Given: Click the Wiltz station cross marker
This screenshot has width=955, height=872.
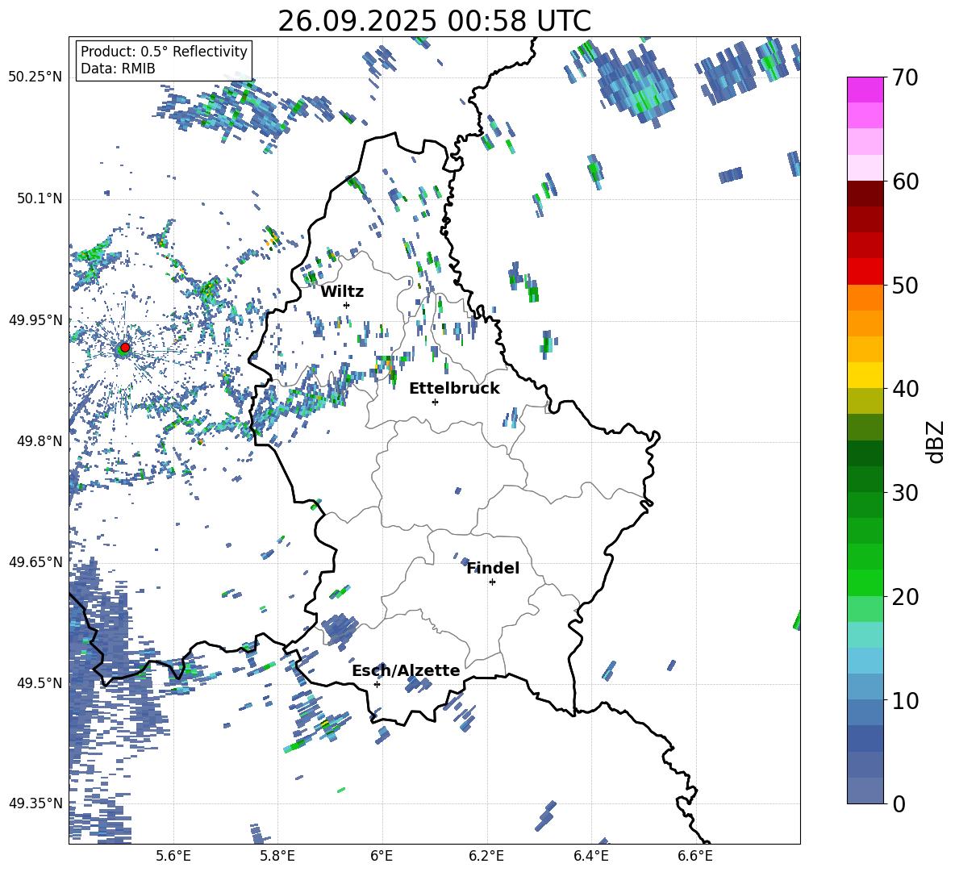Looking at the screenshot, I should 346,305.
